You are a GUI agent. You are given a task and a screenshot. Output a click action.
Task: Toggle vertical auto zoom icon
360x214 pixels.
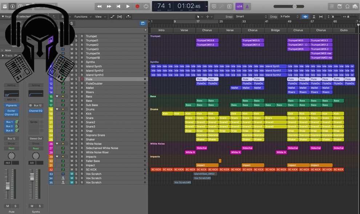tap(313, 16)
